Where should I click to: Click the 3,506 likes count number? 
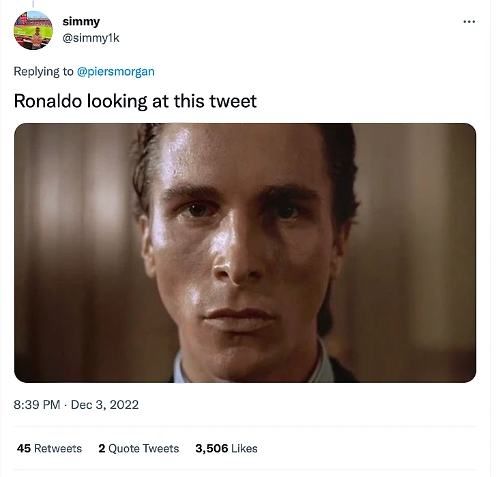[x=212, y=448]
